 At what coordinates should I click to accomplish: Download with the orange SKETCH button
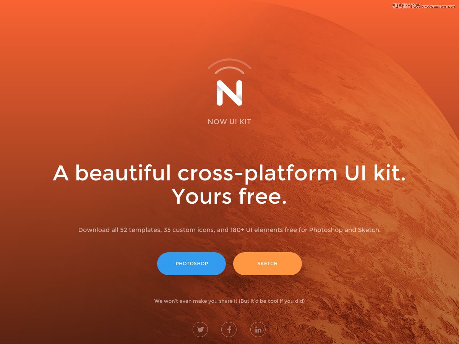coord(268,264)
